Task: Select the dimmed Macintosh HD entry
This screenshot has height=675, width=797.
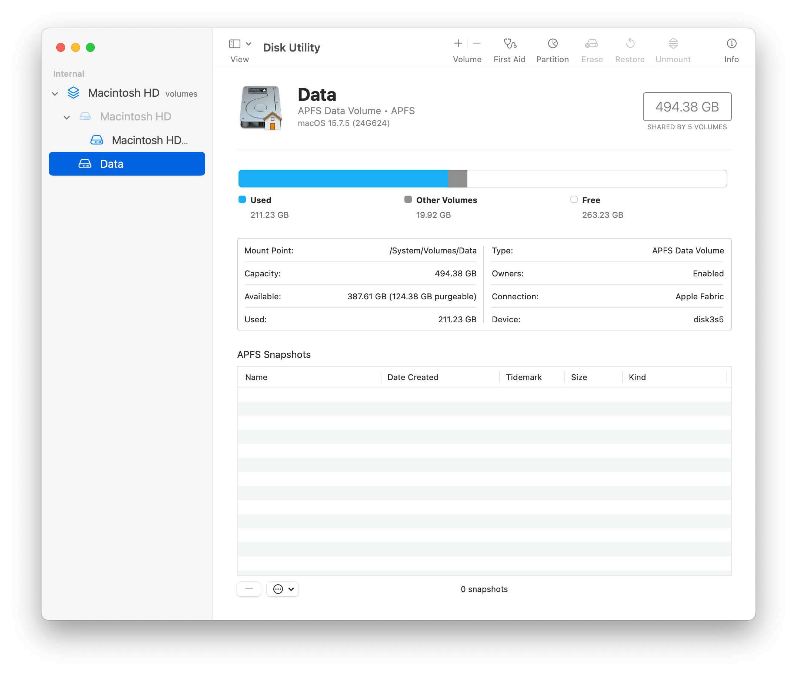Action: [127, 117]
